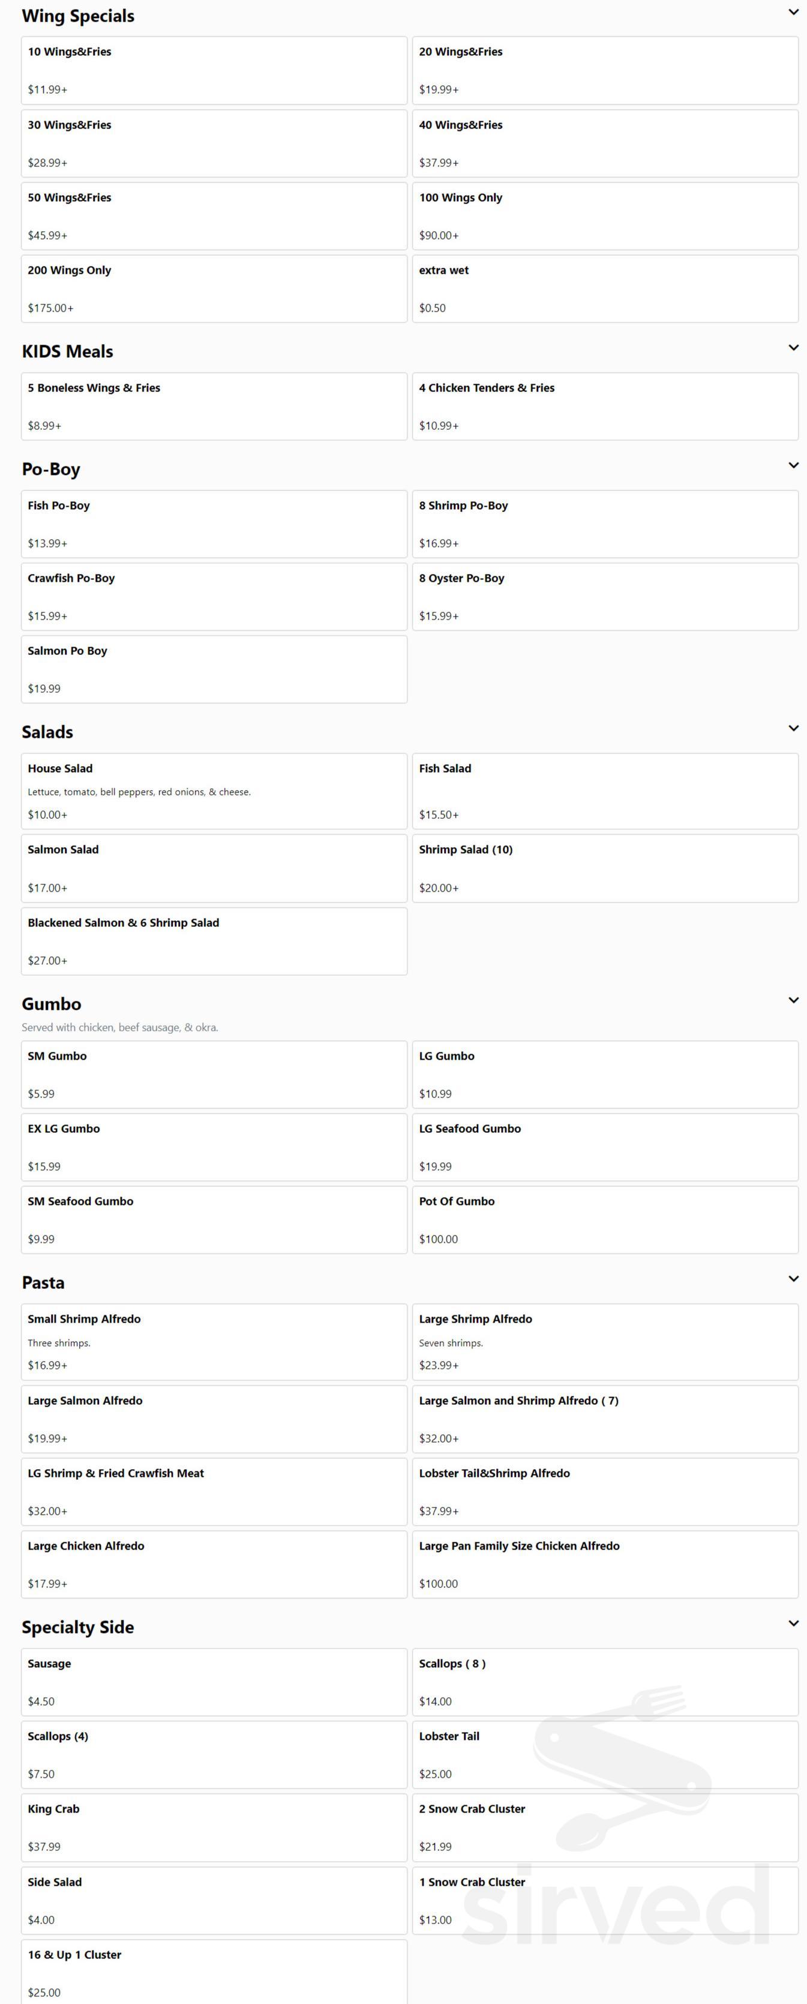Select Blackened Salmon & 6 Shrimp Salad
This screenshot has height=2004, width=807.
[x=214, y=941]
